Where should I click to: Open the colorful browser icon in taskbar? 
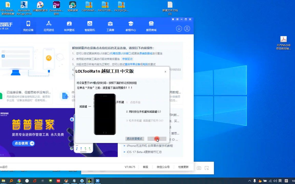pos(19,181)
